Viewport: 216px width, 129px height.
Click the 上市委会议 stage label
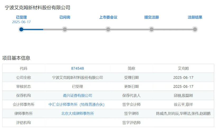(108, 17)
